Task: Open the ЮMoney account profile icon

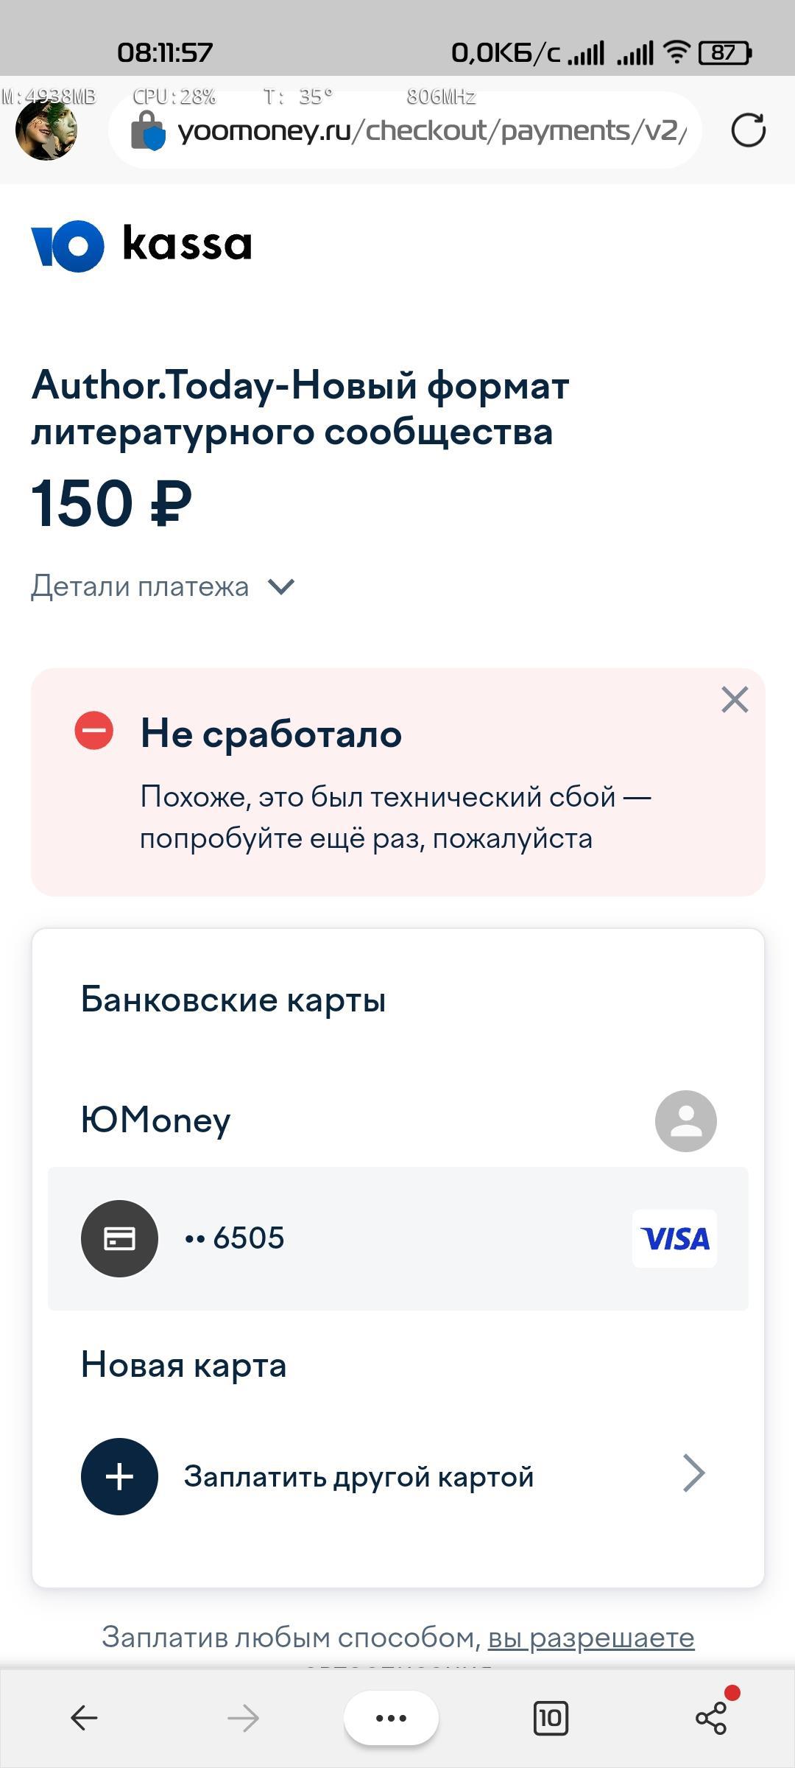Action: coord(685,1120)
